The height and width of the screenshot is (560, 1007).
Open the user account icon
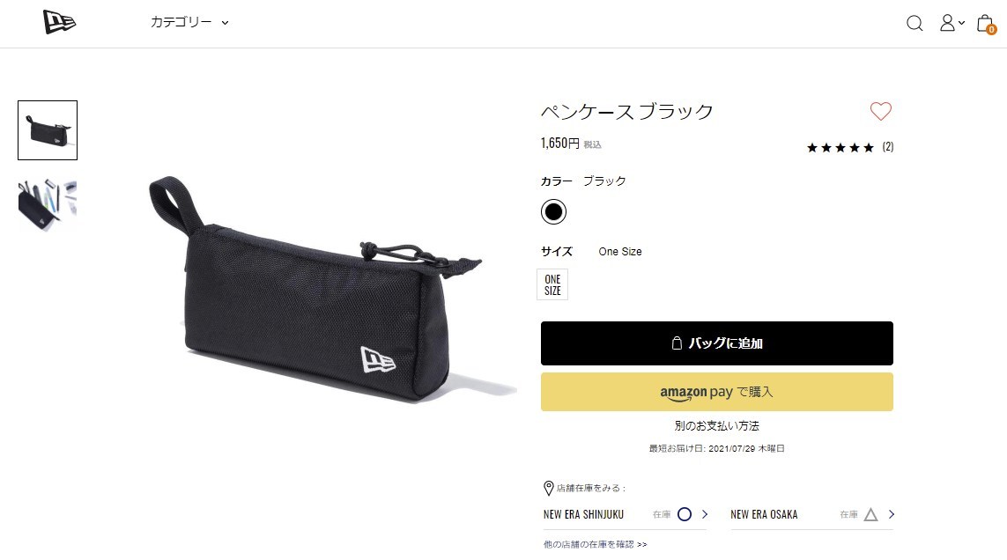pos(951,23)
